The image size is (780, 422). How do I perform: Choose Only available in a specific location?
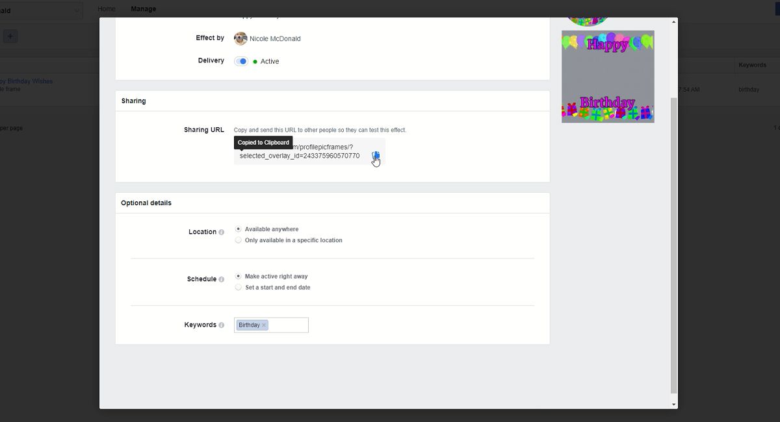239,240
